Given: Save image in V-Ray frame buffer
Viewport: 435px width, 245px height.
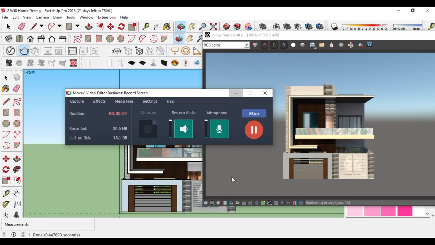Looking at the screenshot, I should coord(312,45).
